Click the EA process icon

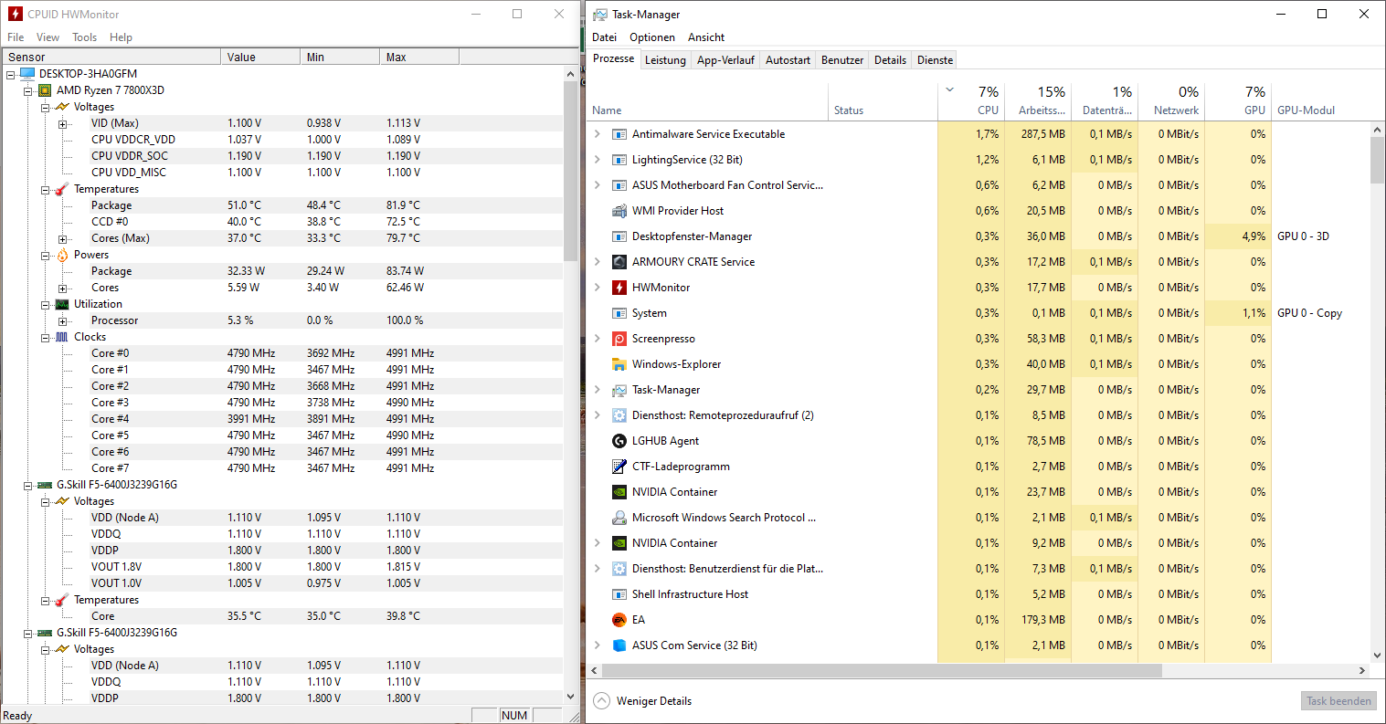(619, 620)
